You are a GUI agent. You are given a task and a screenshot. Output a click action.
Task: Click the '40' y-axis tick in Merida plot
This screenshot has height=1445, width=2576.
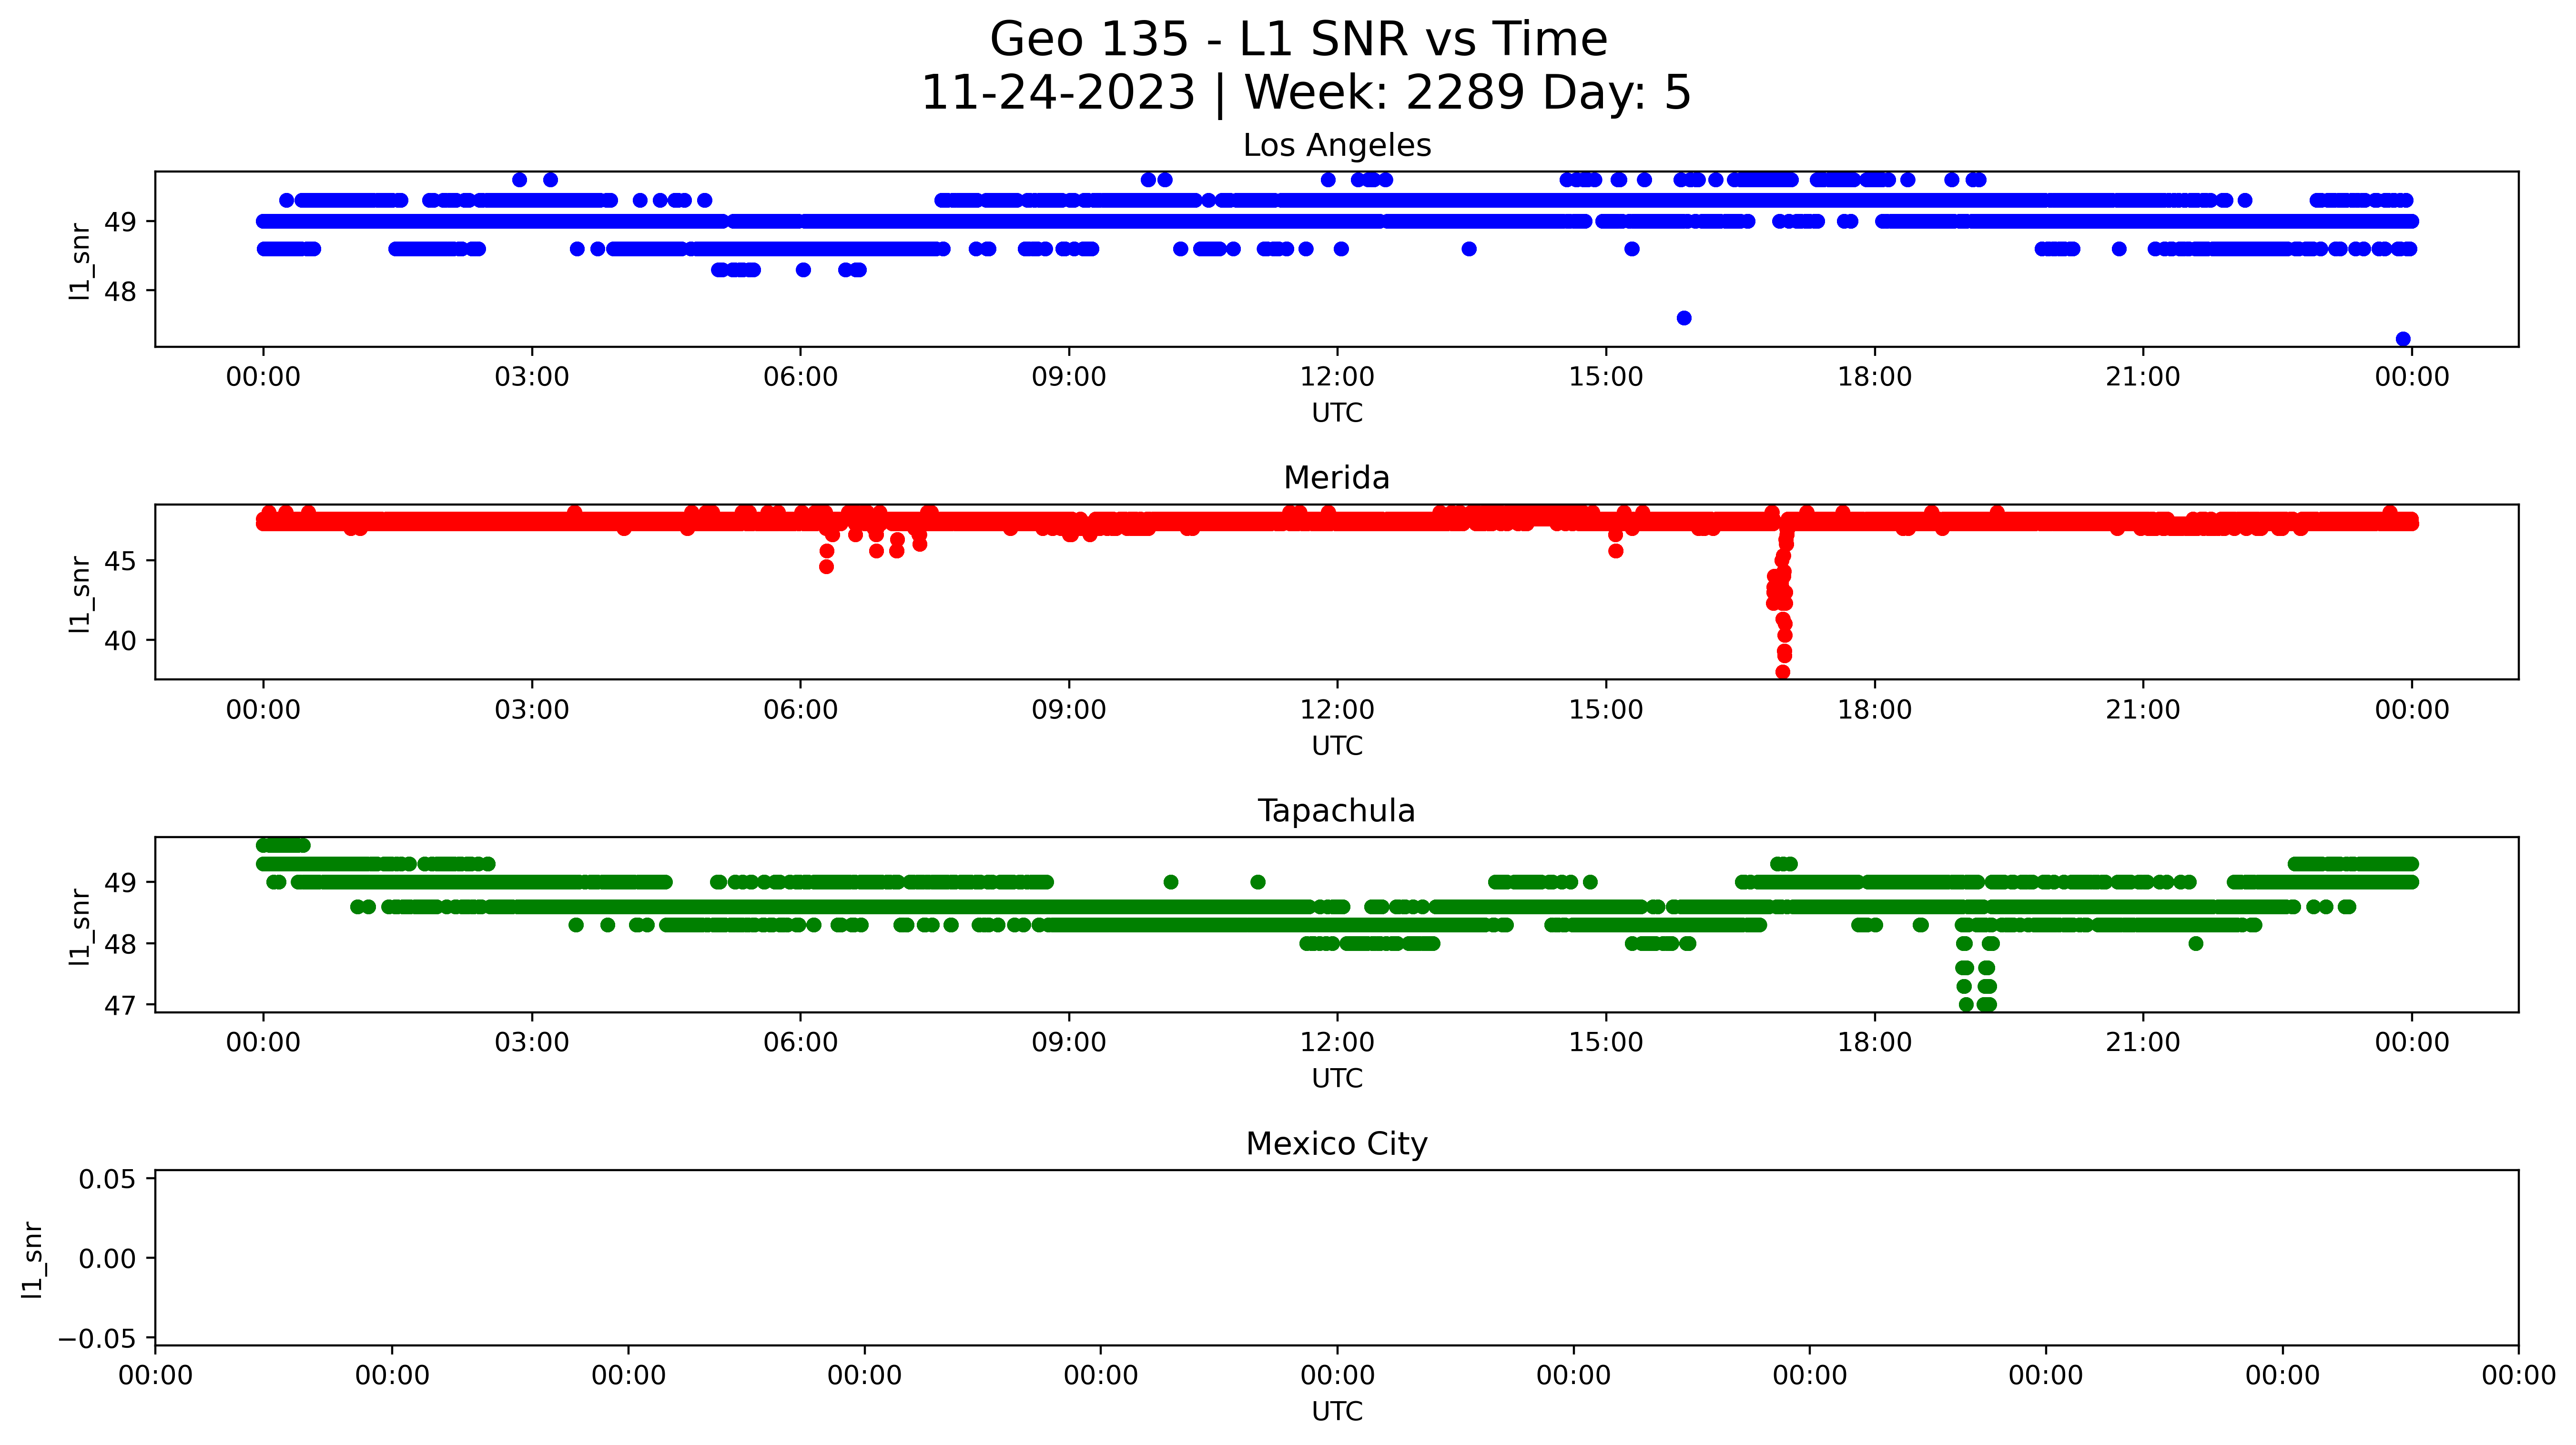tap(120, 640)
